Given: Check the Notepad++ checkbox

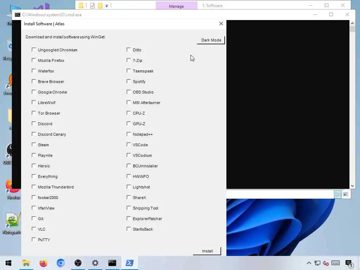Looking at the screenshot, I should point(129,134).
